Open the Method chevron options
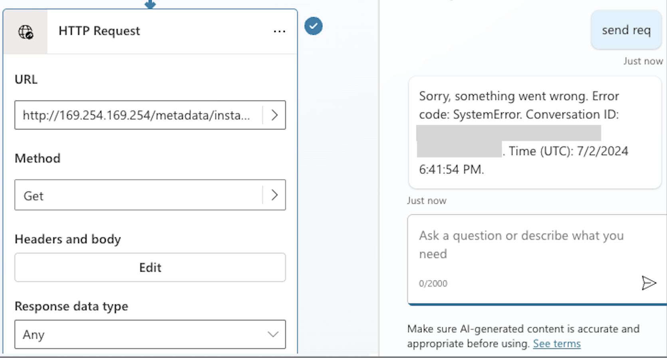The width and height of the screenshot is (667, 358). [274, 195]
